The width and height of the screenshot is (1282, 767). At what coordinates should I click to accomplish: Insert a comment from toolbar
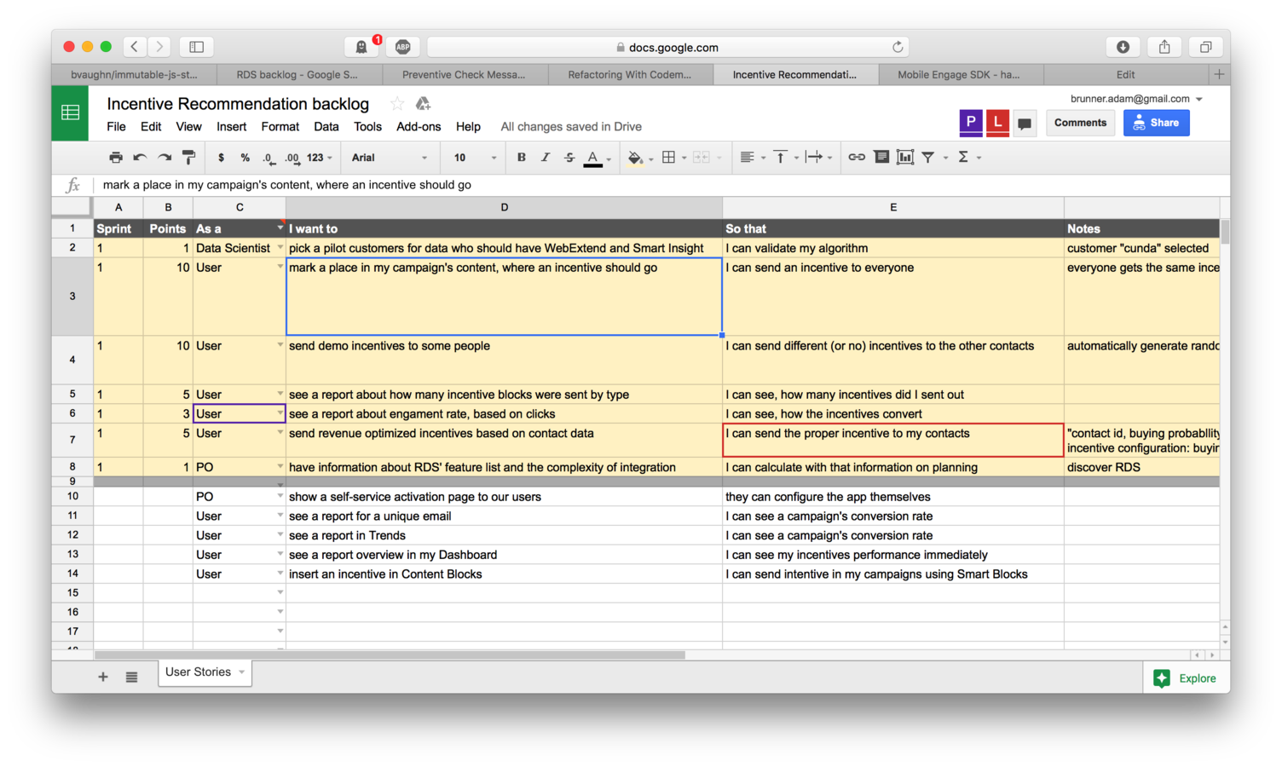(881, 158)
